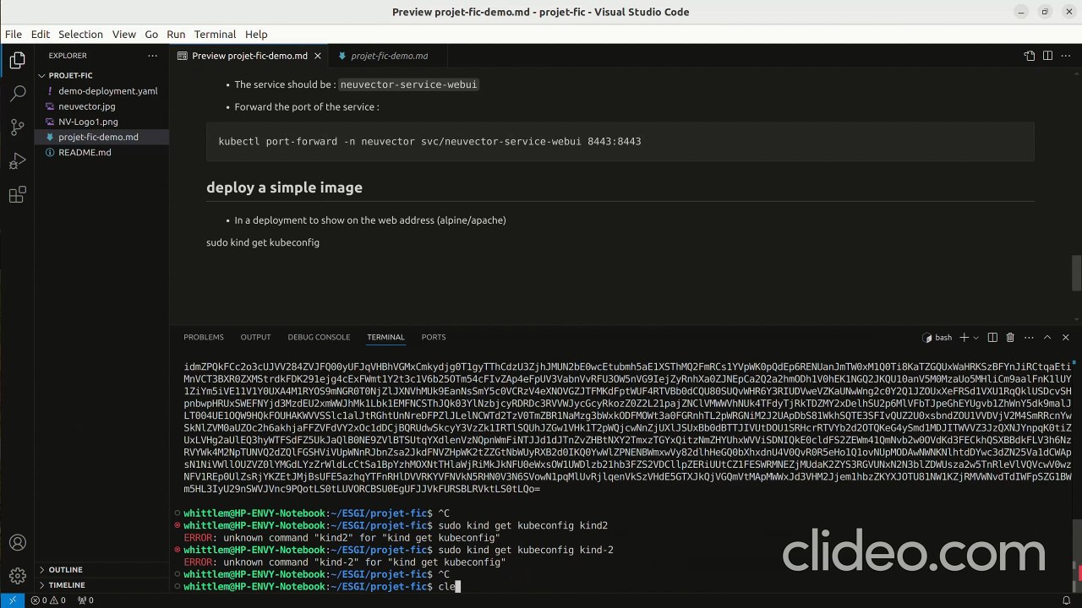Open the Terminal menu

(x=215, y=35)
